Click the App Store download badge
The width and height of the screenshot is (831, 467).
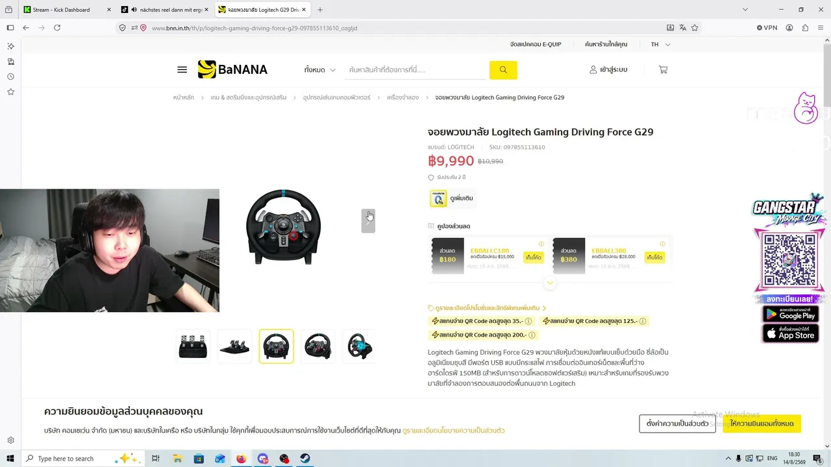click(x=790, y=333)
